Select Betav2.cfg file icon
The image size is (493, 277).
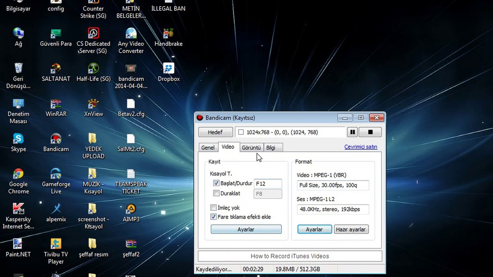(131, 108)
